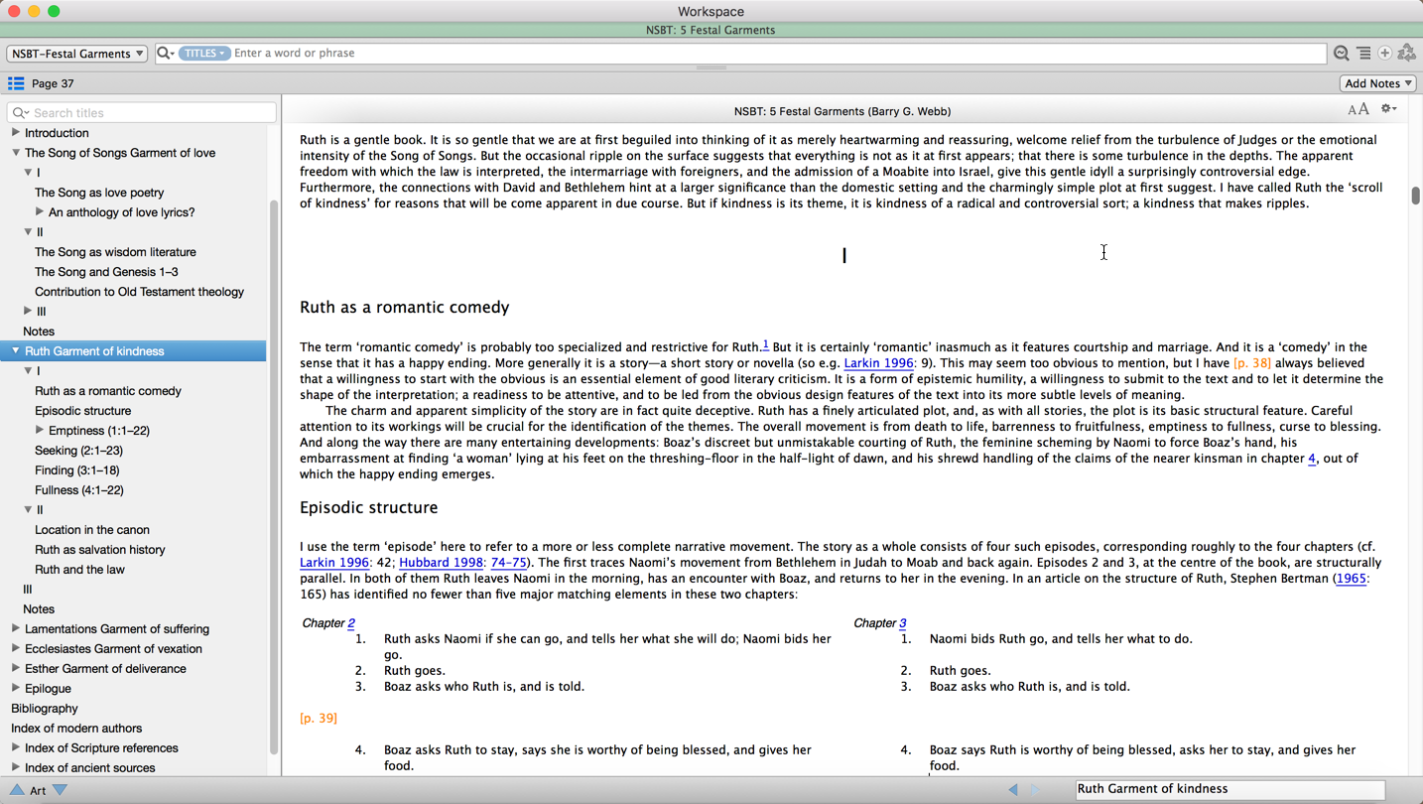Click the [p. 38] page marker
The image size is (1423, 804).
coord(1251,363)
